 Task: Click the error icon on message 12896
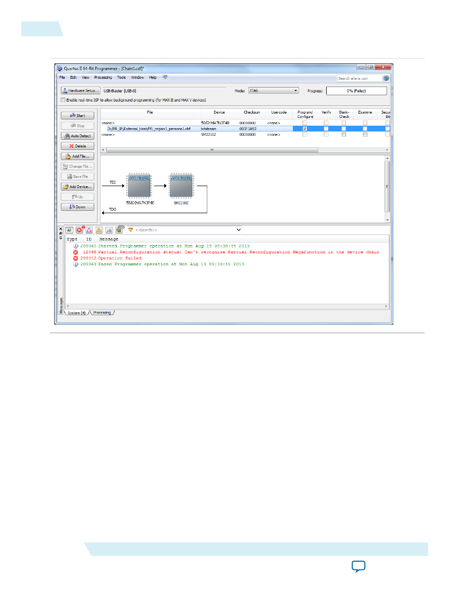(x=75, y=252)
